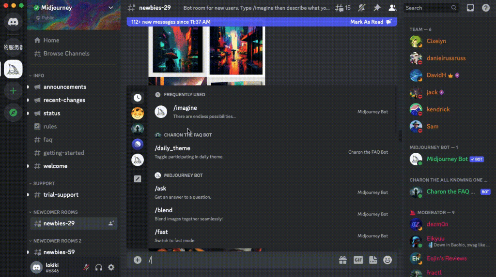
Task: Open the trial-support channel
Action: 74,195
